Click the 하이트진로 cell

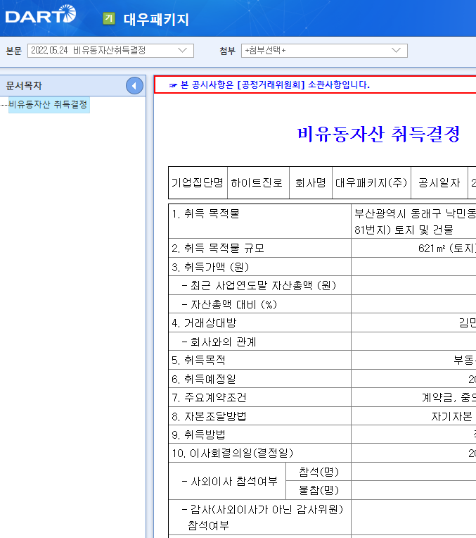click(258, 183)
